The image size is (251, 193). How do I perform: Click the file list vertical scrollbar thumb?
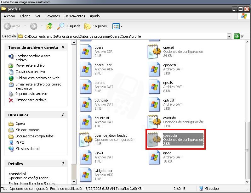coord(248,150)
